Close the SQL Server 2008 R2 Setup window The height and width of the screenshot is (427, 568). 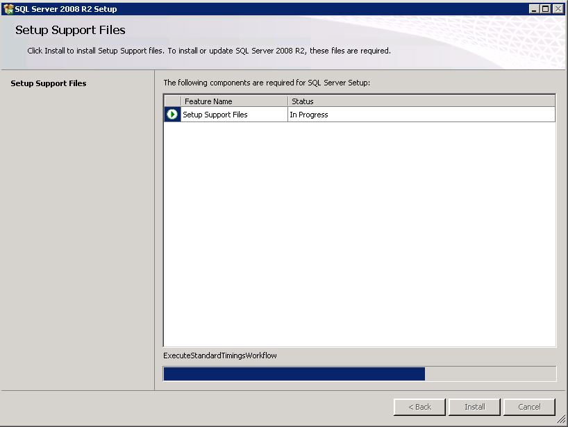558,9
